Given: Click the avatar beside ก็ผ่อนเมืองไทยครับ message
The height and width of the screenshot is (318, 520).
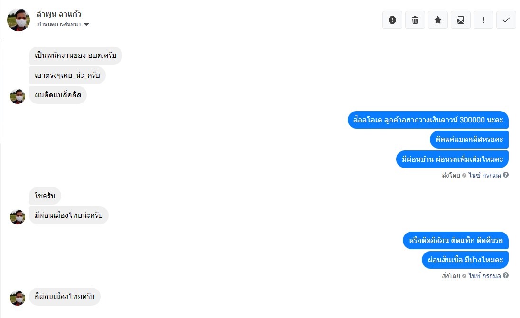Looking at the screenshot, I should (x=18, y=298).
